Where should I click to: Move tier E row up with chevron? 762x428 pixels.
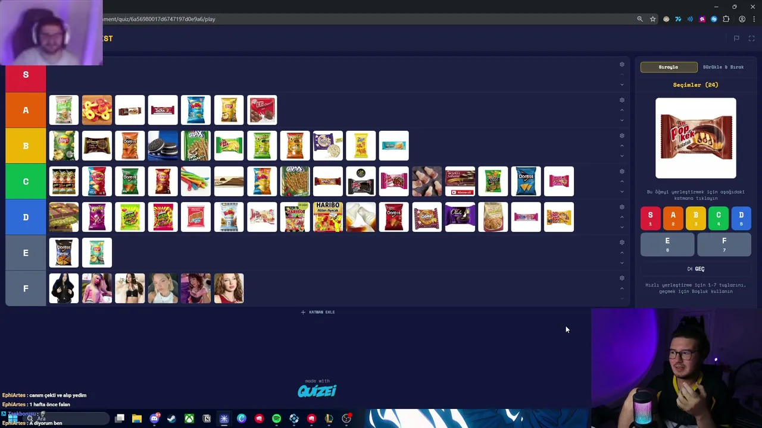coord(622,253)
